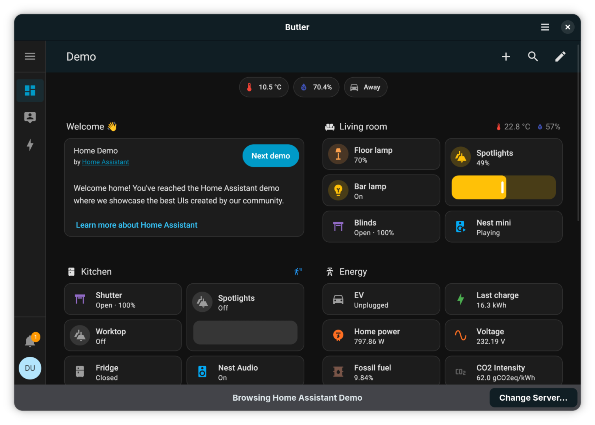Open the second sidebar person panel icon
Image resolution: width=595 pixels, height=425 pixels.
(x=30, y=117)
